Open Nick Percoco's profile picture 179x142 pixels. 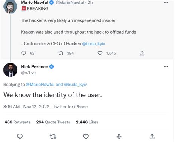[10, 70]
